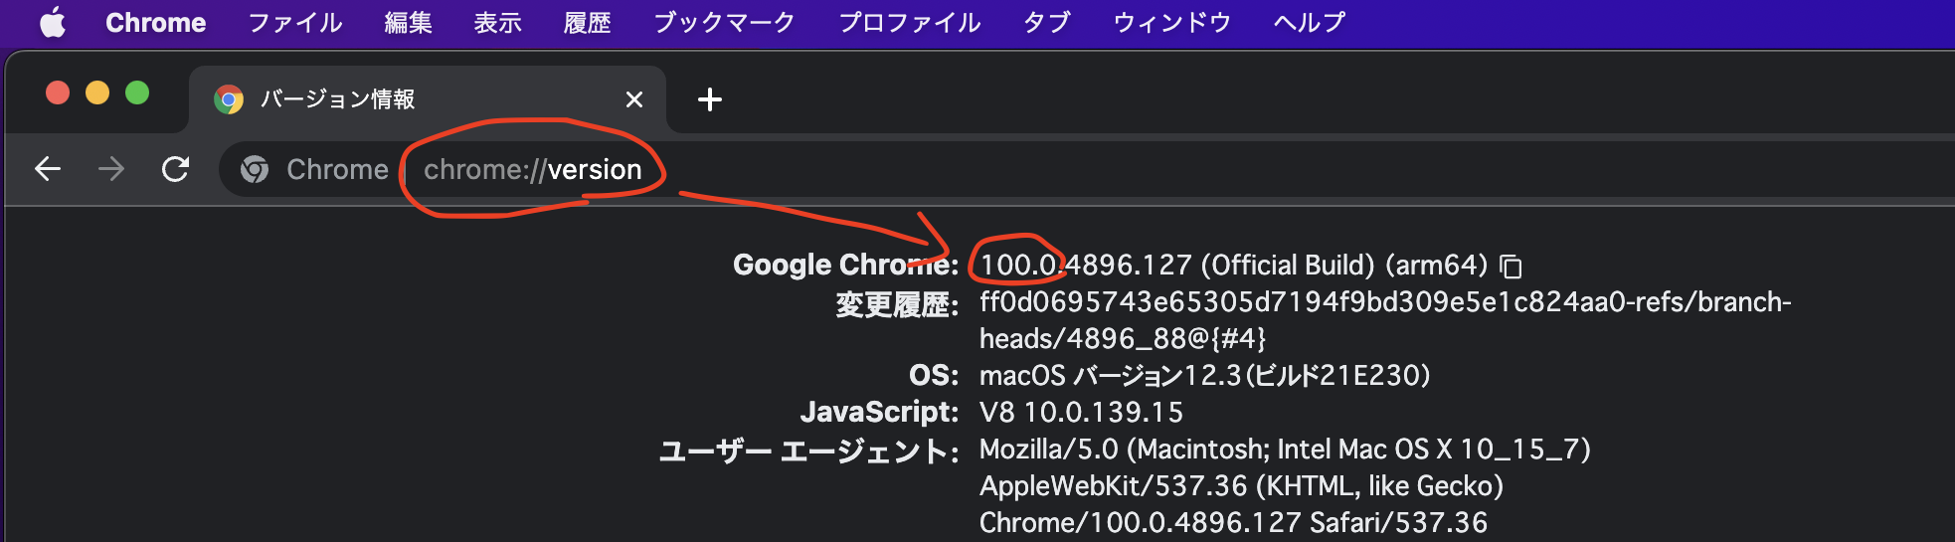The image size is (1955, 542).
Task: Click the V8 10.0.139.15 value
Action: pos(1081,413)
